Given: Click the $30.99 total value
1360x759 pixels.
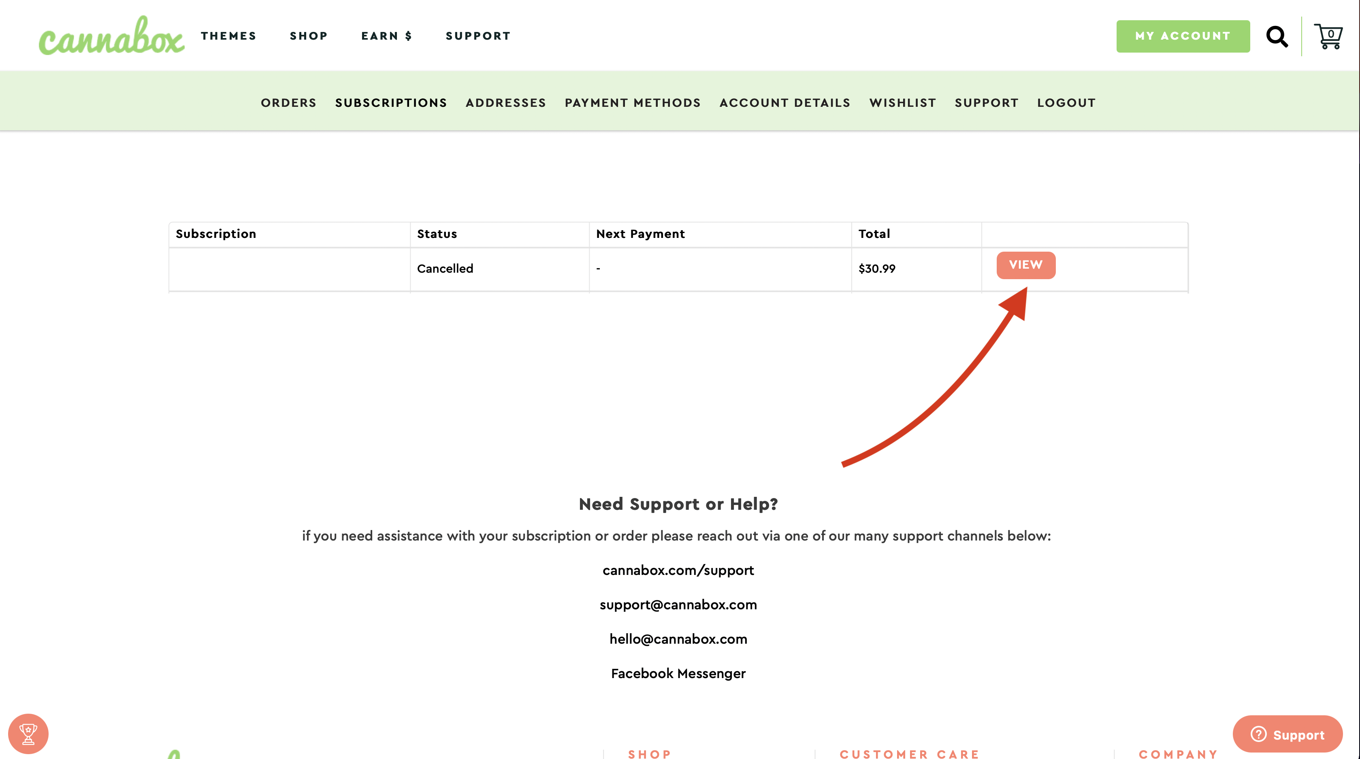Looking at the screenshot, I should [x=877, y=269].
